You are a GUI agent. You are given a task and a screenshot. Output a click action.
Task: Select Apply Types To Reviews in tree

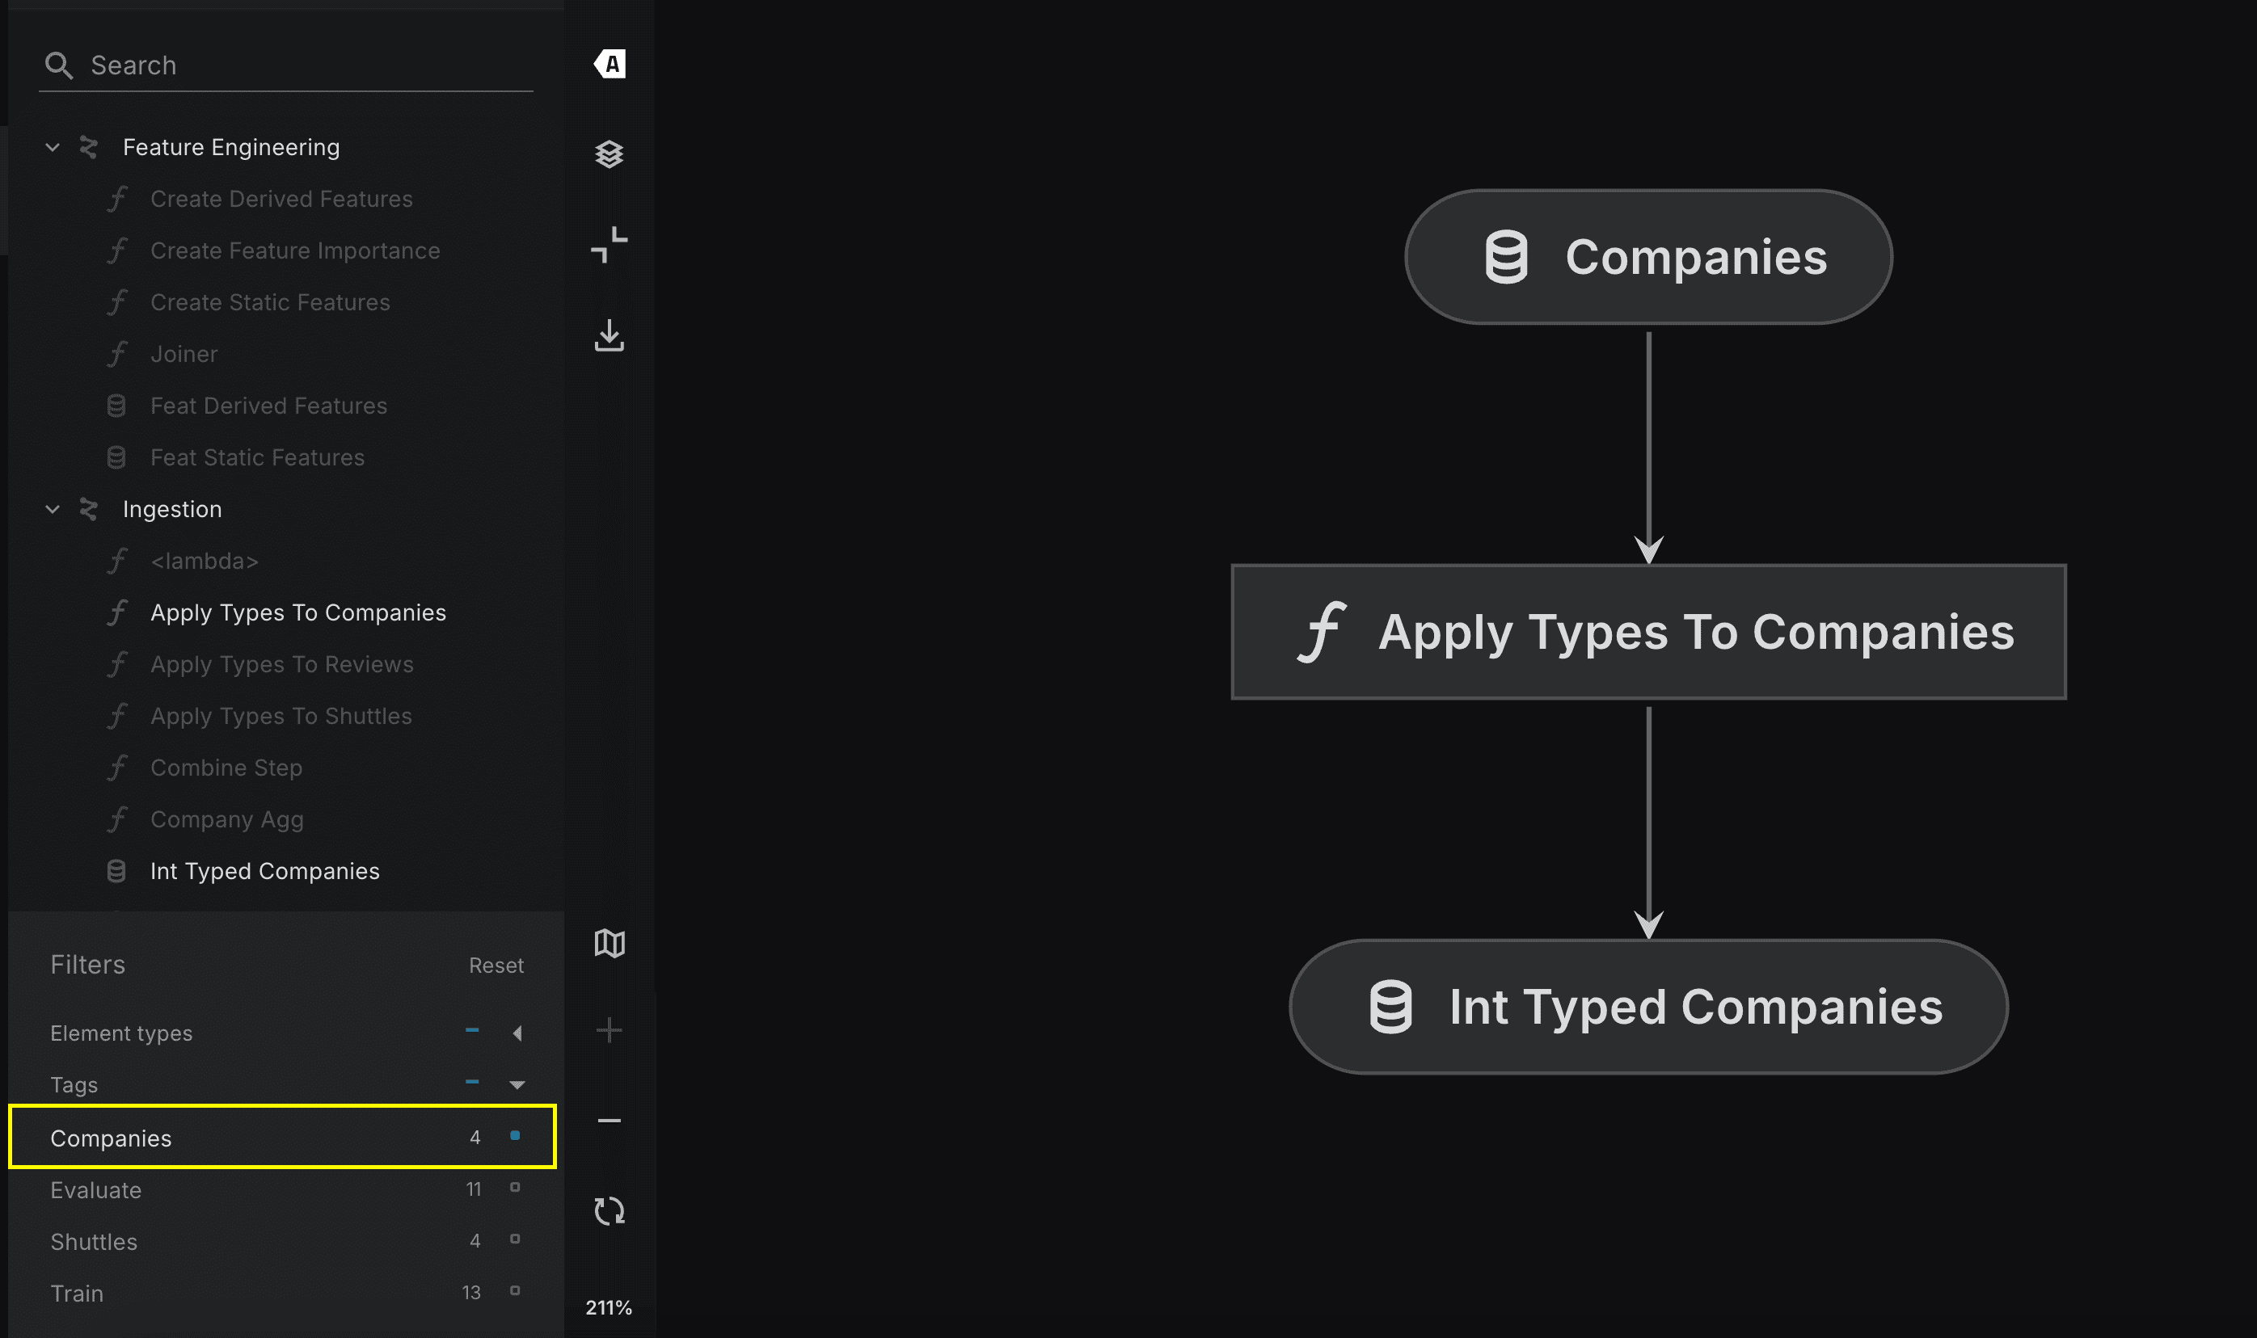(281, 664)
